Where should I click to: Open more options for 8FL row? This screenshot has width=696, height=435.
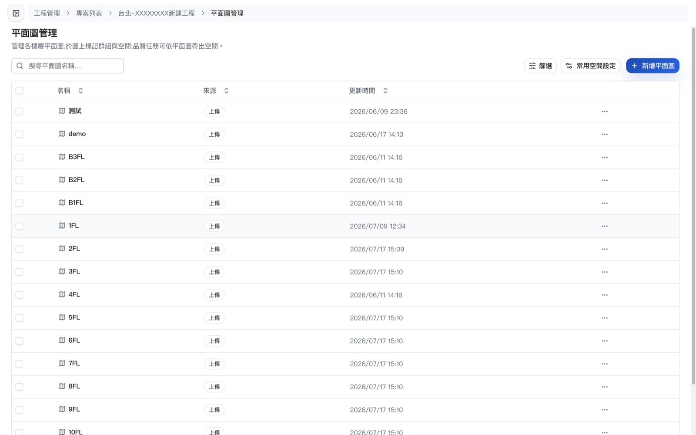pyautogui.click(x=605, y=387)
